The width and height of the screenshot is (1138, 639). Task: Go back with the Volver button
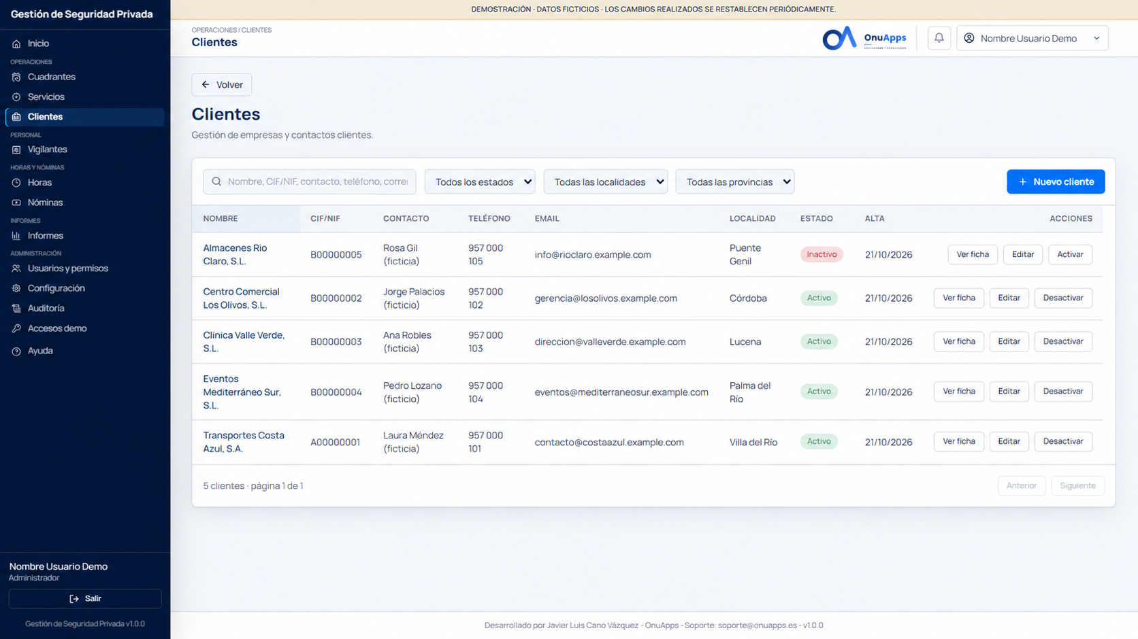[x=222, y=85]
